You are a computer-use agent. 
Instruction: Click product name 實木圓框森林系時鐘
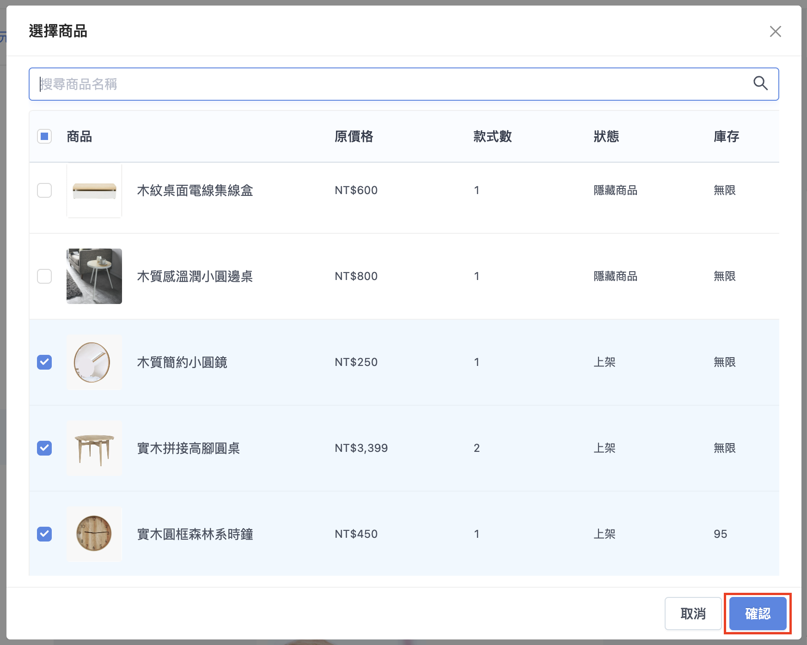pos(195,534)
